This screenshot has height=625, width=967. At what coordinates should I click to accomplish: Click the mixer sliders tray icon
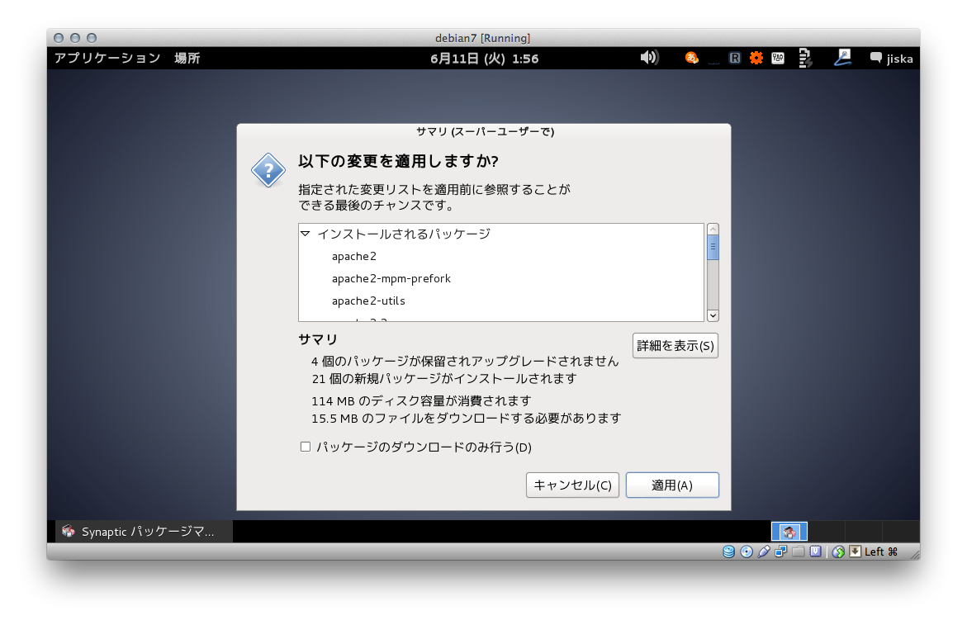point(778,58)
